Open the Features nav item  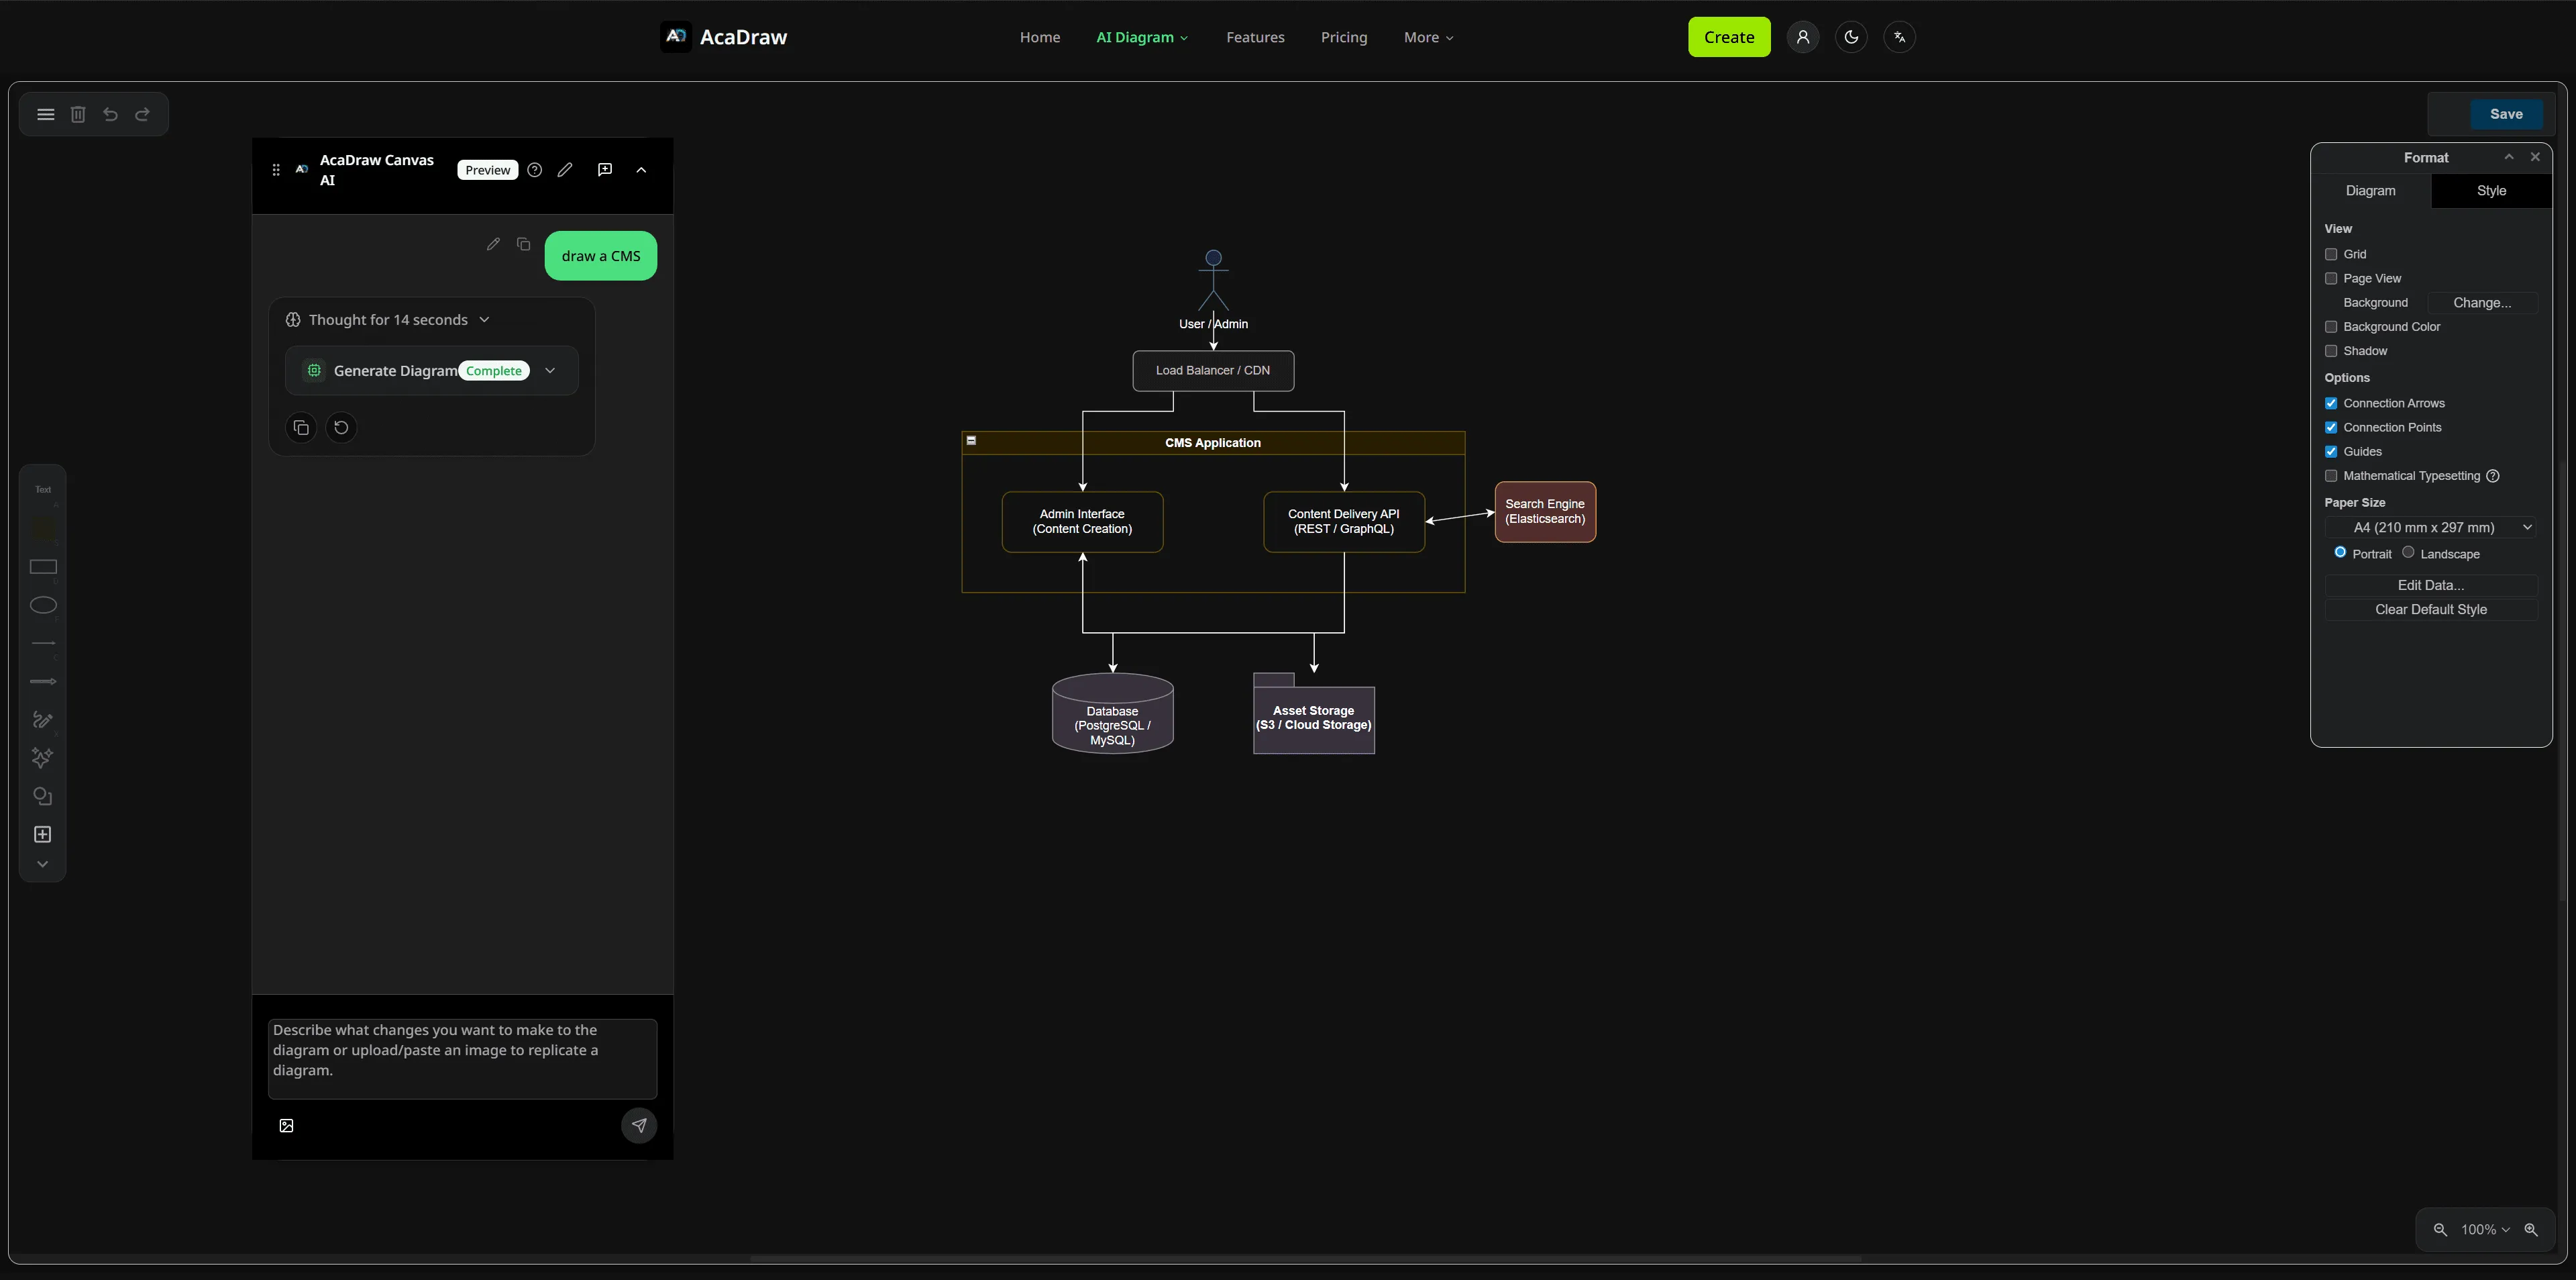click(x=1255, y=37)
